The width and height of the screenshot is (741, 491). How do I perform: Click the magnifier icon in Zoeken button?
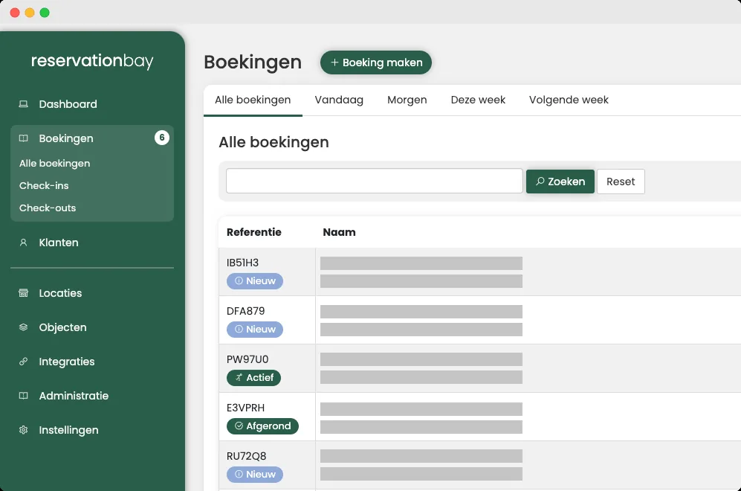tap(540, 182)
